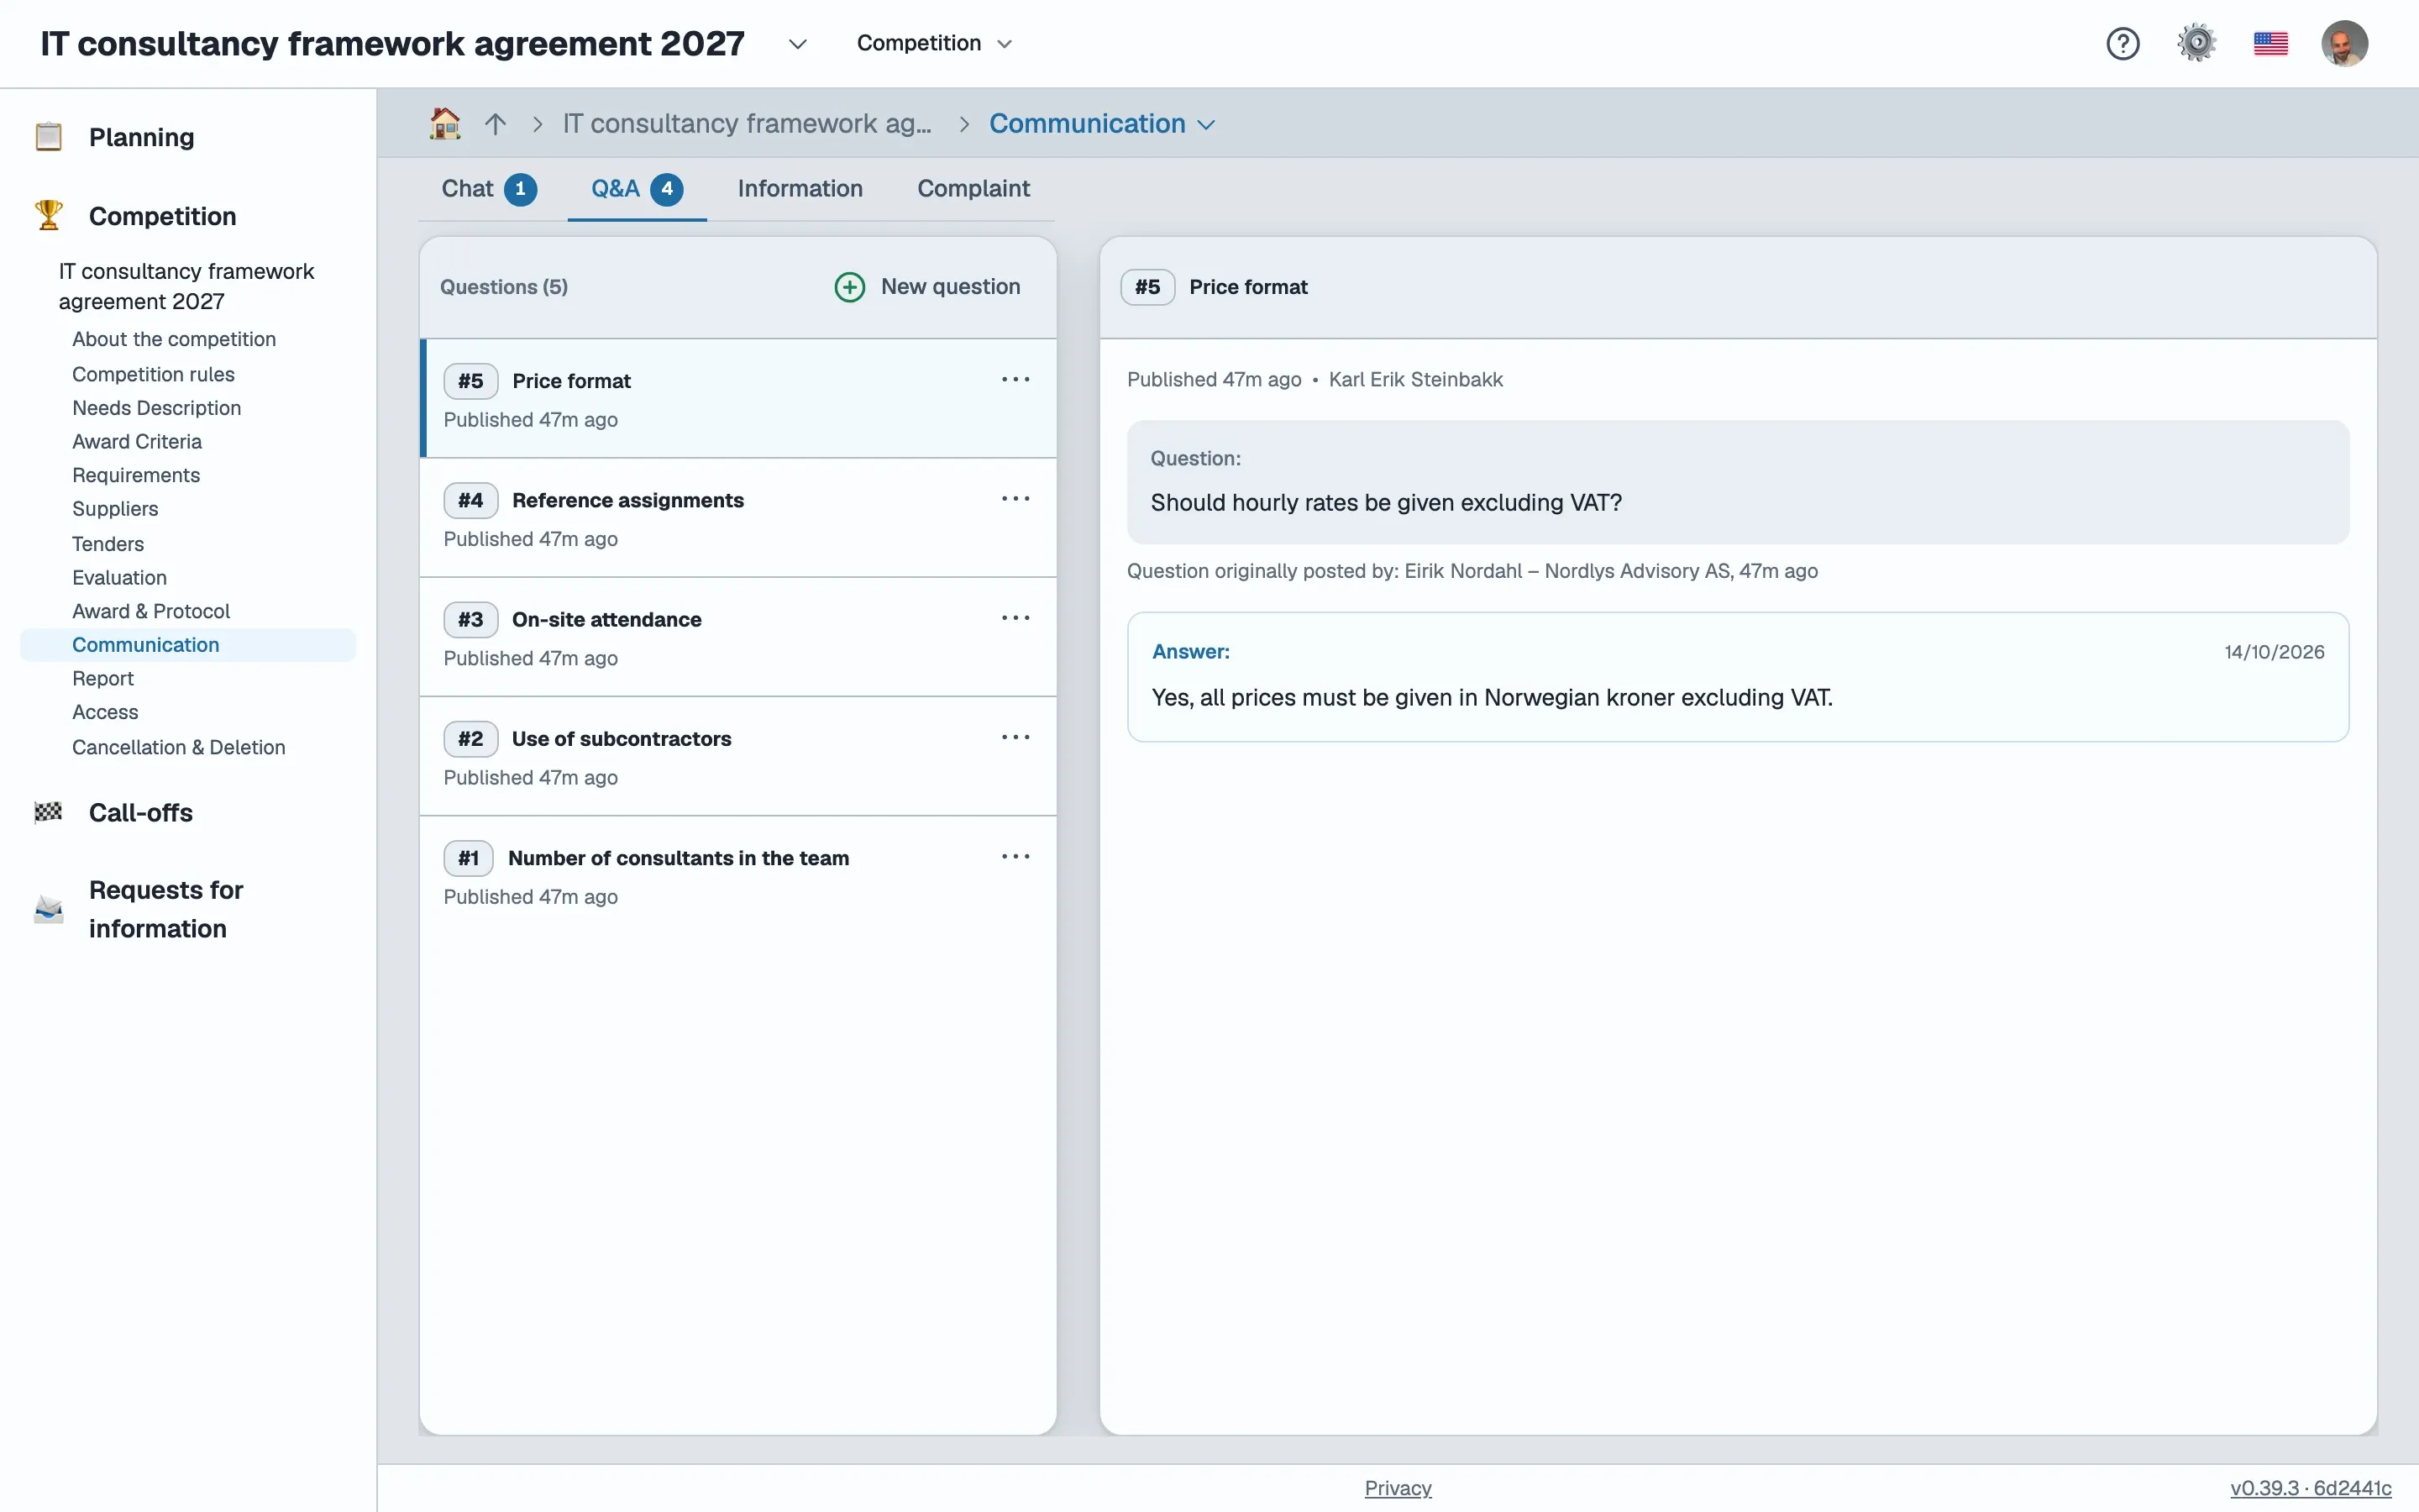The height and width of the screenshot is (1512, 2419).
Task: Open user profile avatar
Action: pos(2344,43)
